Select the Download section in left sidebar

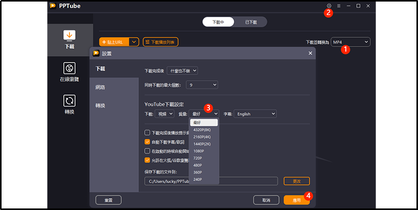(x=69, y=40)
